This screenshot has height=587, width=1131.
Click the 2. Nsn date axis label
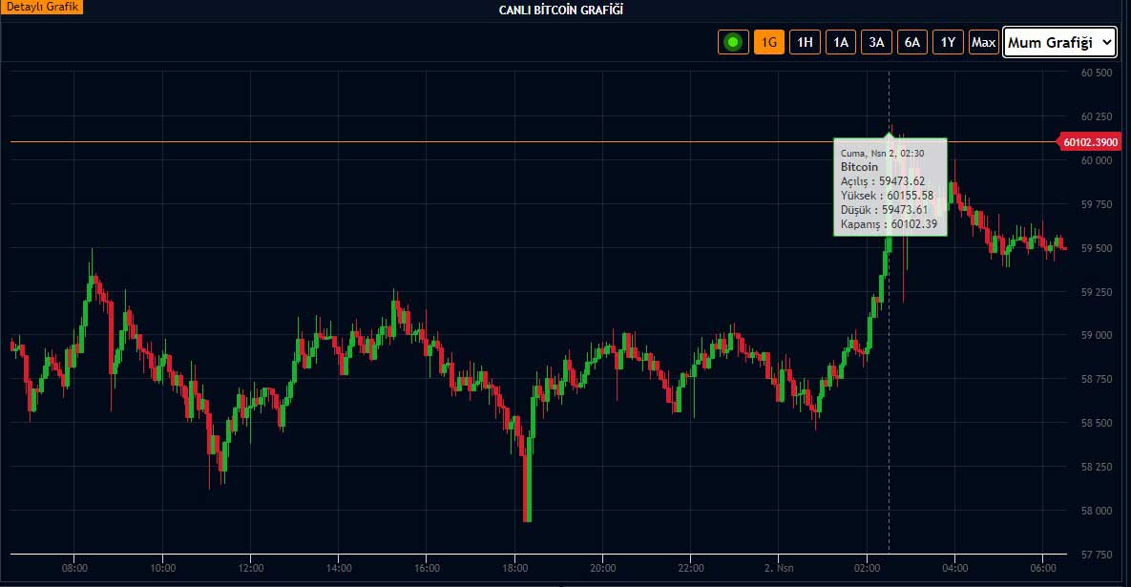tap(778, 568)
